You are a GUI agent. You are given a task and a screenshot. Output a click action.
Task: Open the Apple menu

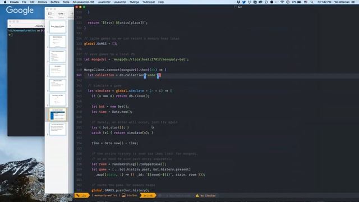click(x=5, y=2)
